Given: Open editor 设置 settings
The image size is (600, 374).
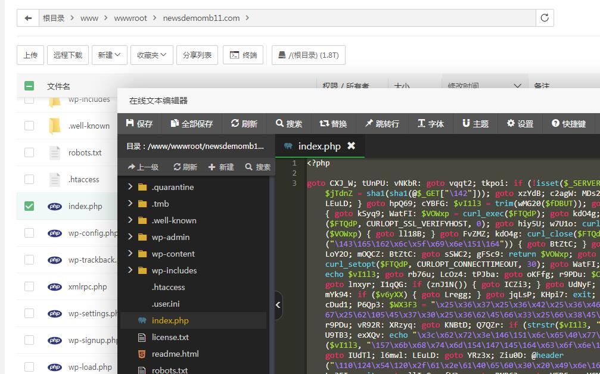Looking at the screenshot, I should pos(520,123).
